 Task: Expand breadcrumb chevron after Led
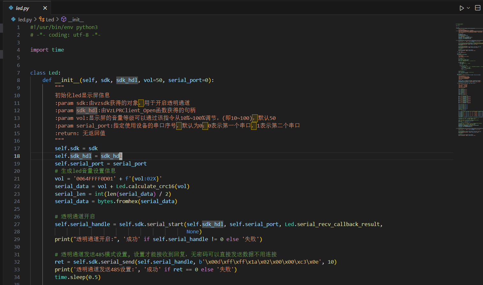click(x=57, y=19)
